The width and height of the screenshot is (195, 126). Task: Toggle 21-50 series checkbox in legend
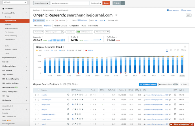pos(60,50)
